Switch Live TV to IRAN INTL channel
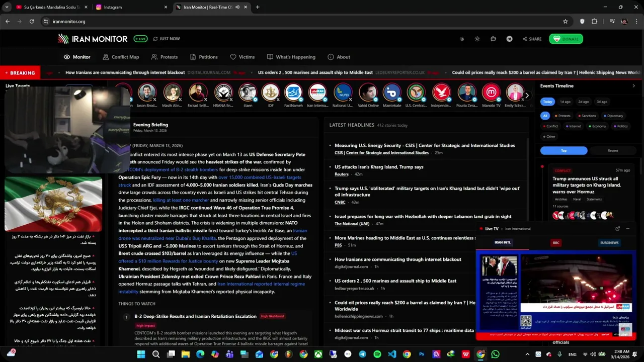 click(x=502, y=243)
